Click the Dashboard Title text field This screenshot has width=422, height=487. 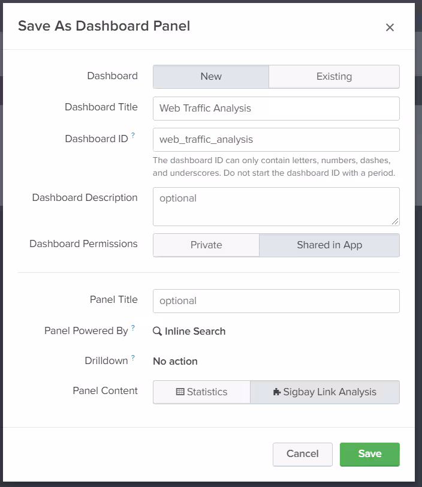276,109
